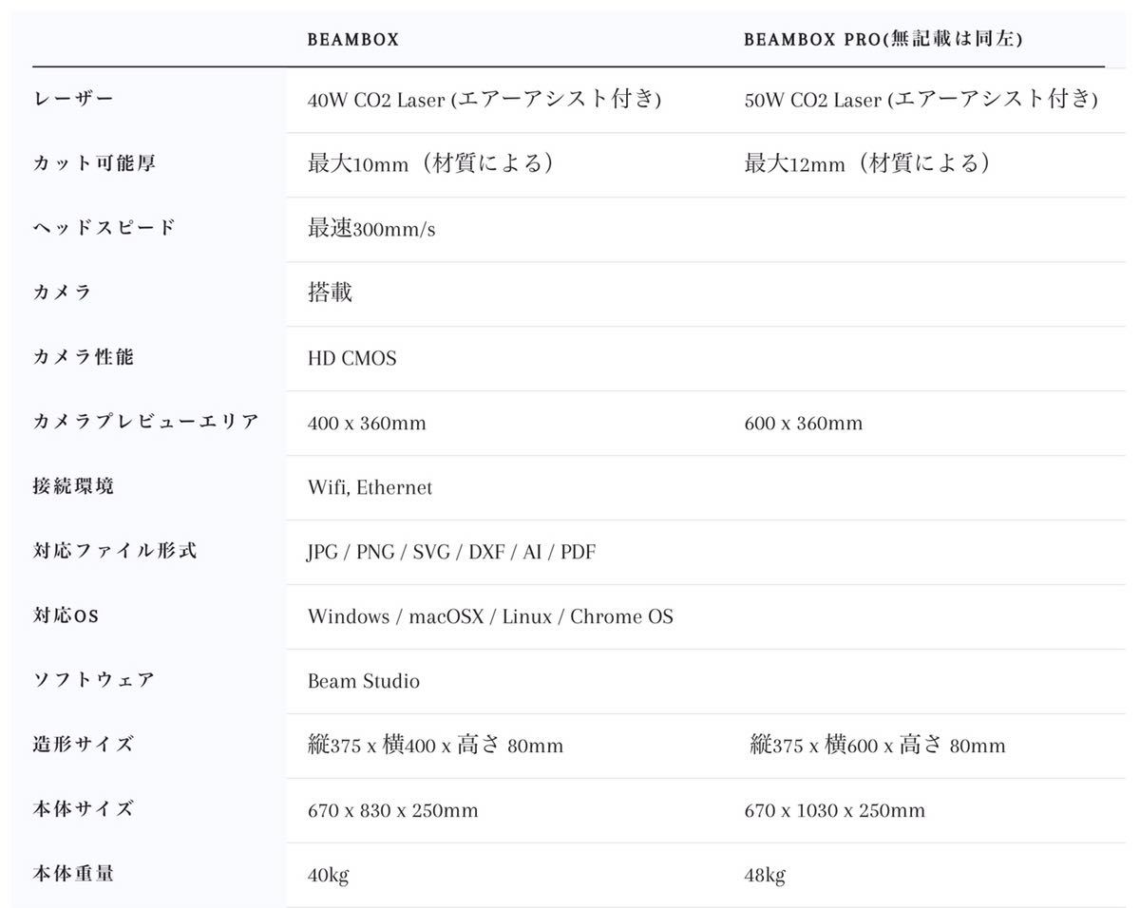Image resolution: width=1140 pixels, height=908 pixels.
Task: Select the 50W CO2 Laser cell
Action: click(921, 100)
